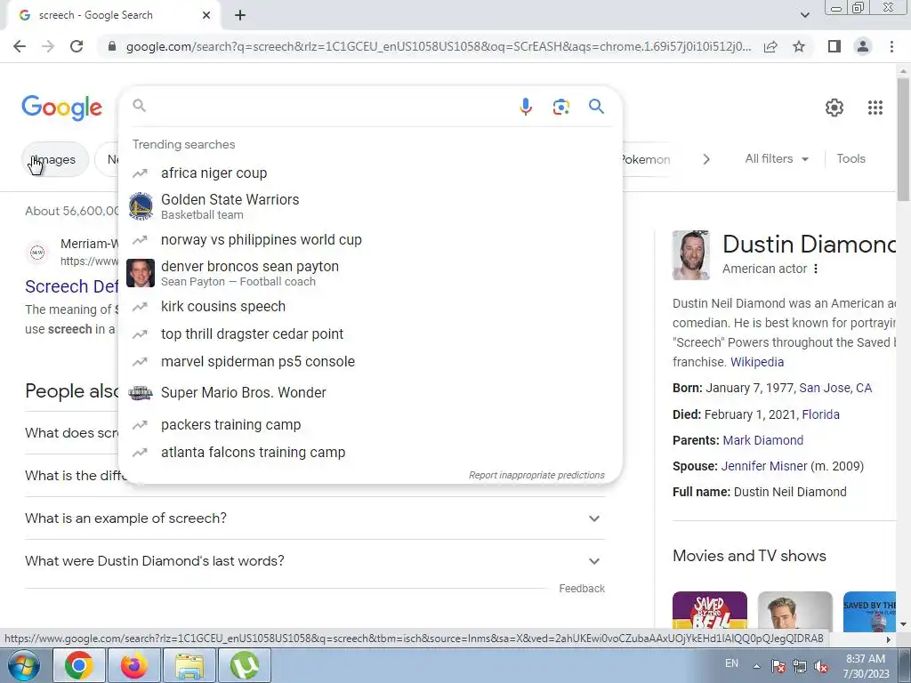Click Dustin Diamond's photo thumbnail

[690, 255]
